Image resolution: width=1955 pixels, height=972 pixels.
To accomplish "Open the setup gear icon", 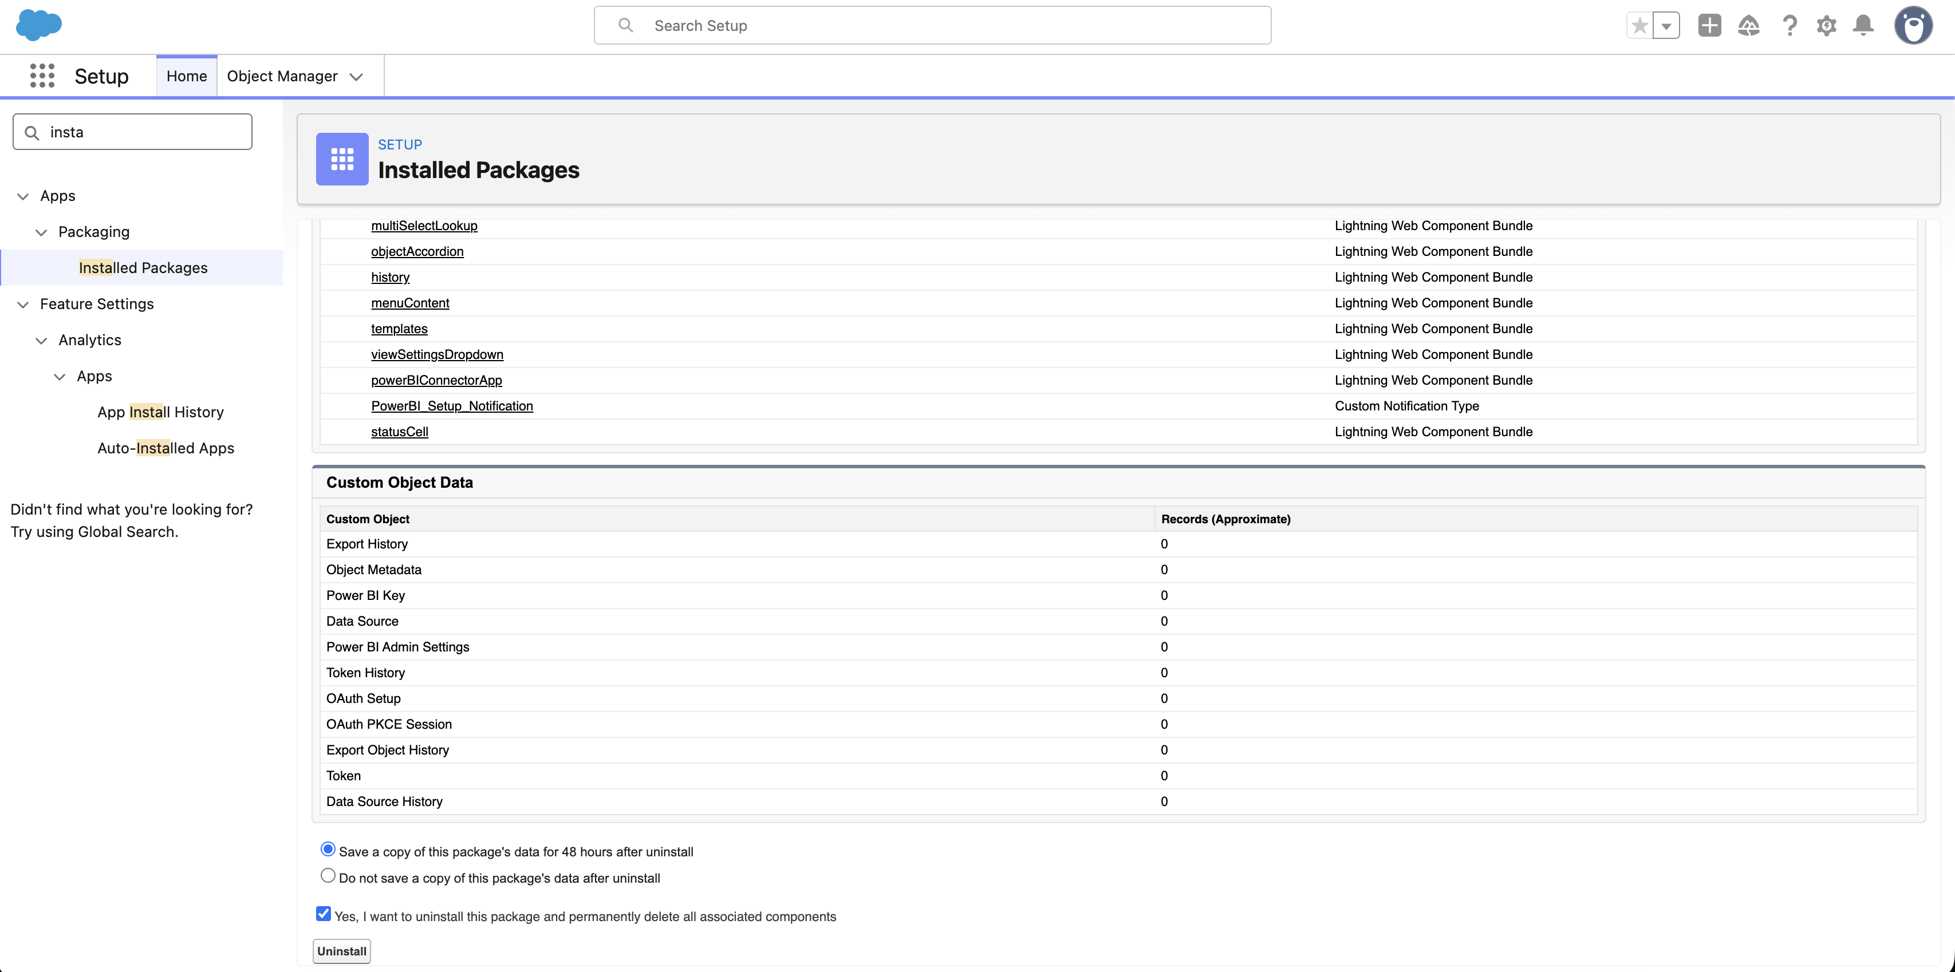I will (1827, 26).
